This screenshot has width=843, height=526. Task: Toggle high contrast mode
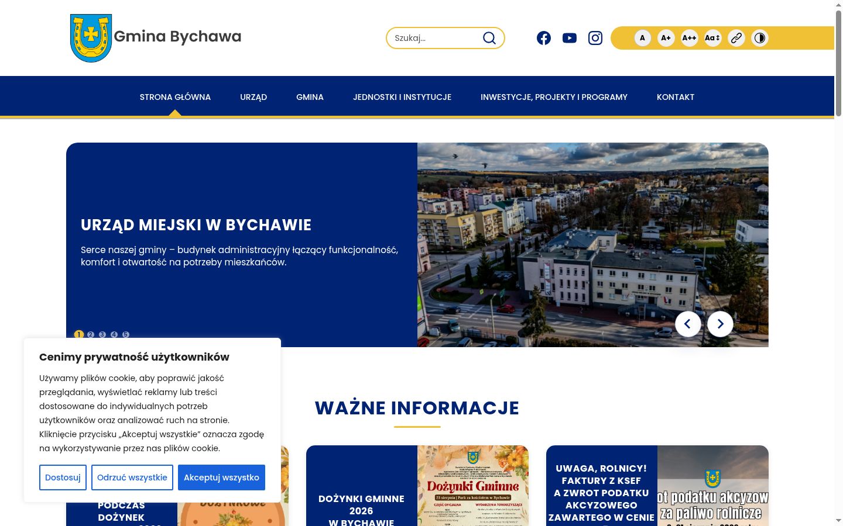tap(760, 38)
